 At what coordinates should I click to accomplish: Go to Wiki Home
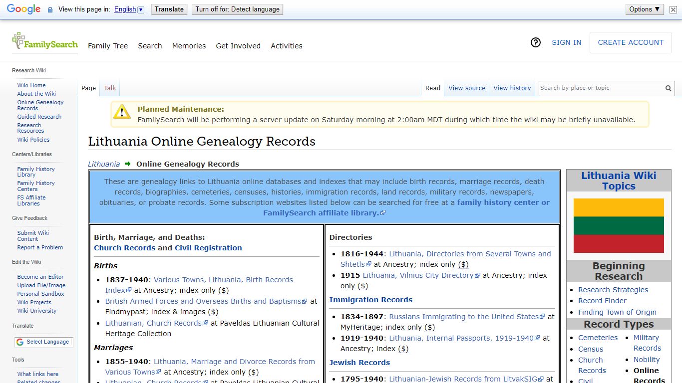31,85
